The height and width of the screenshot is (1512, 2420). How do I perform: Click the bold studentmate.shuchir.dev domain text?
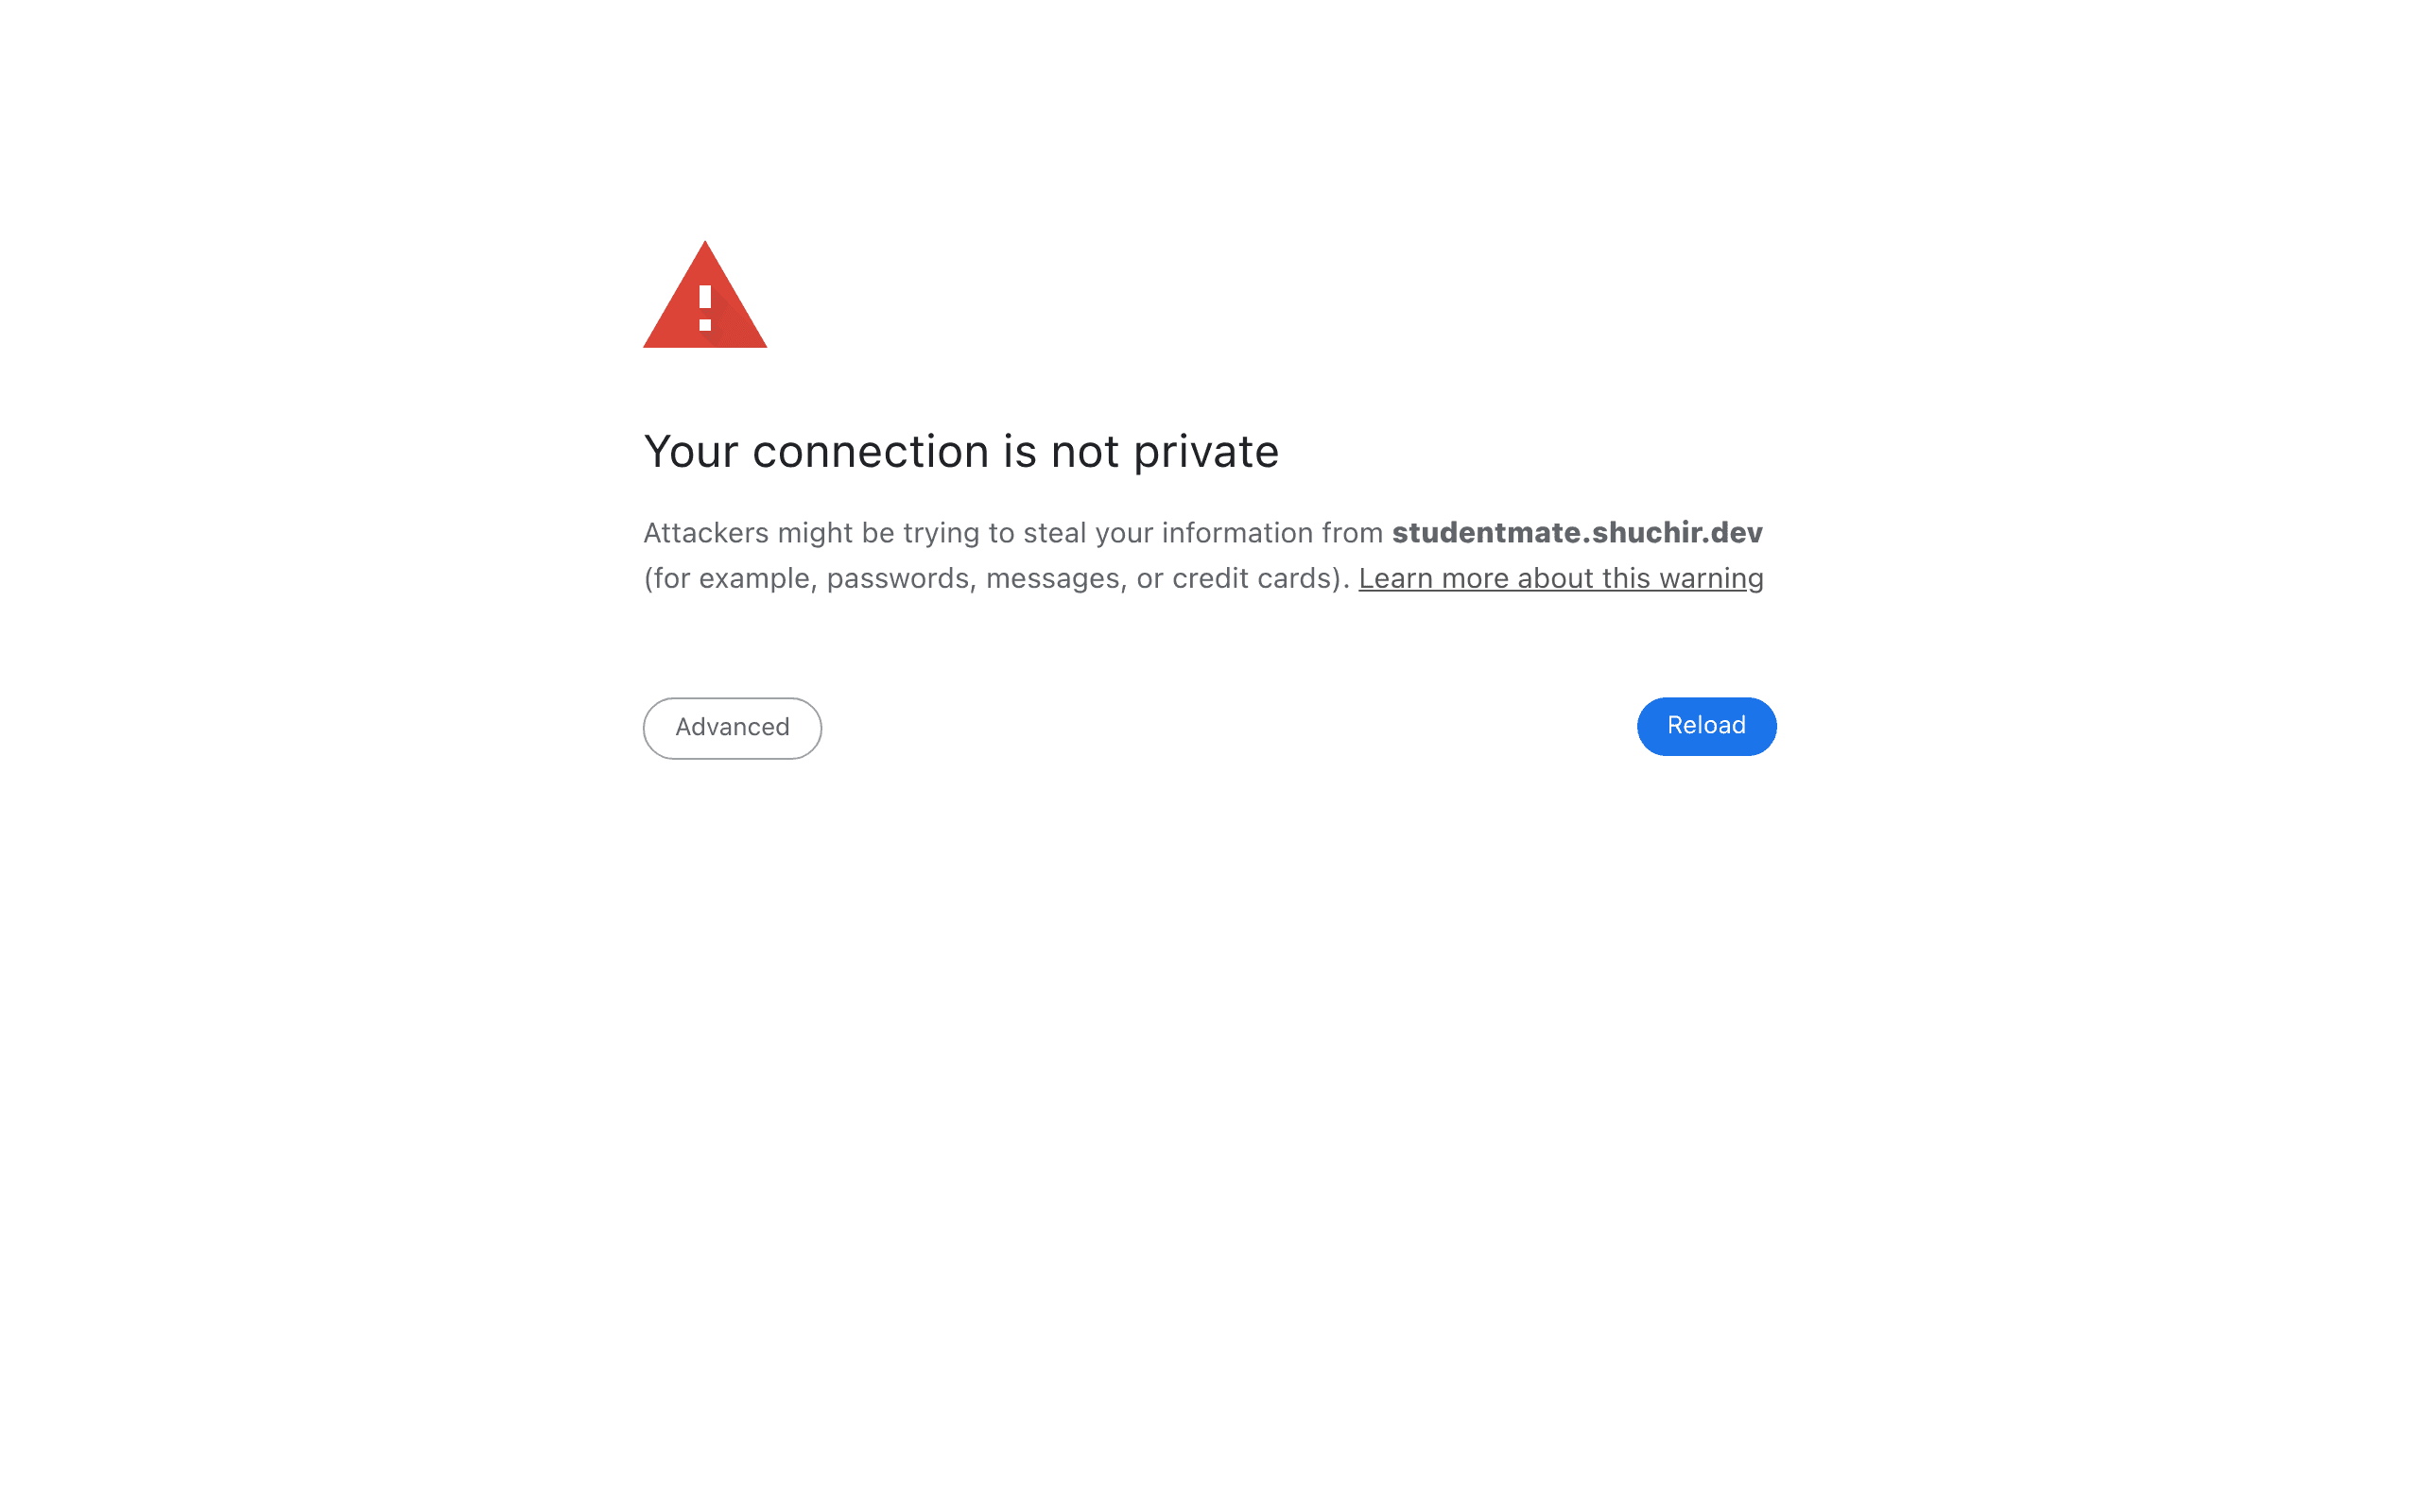(1577, 532)
